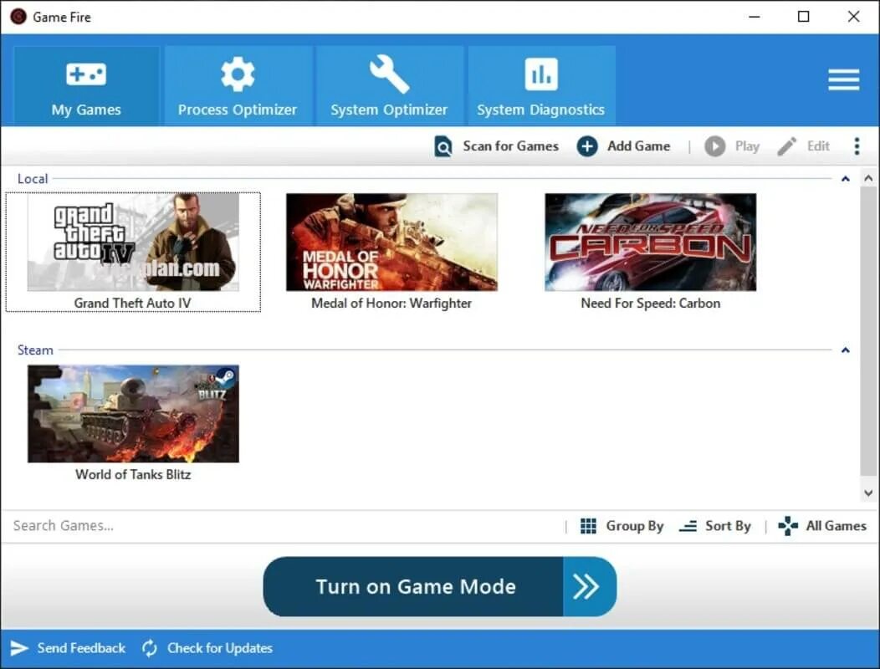
Task: Switch to System Optimizer tab
Action: (x=390, y=85)
